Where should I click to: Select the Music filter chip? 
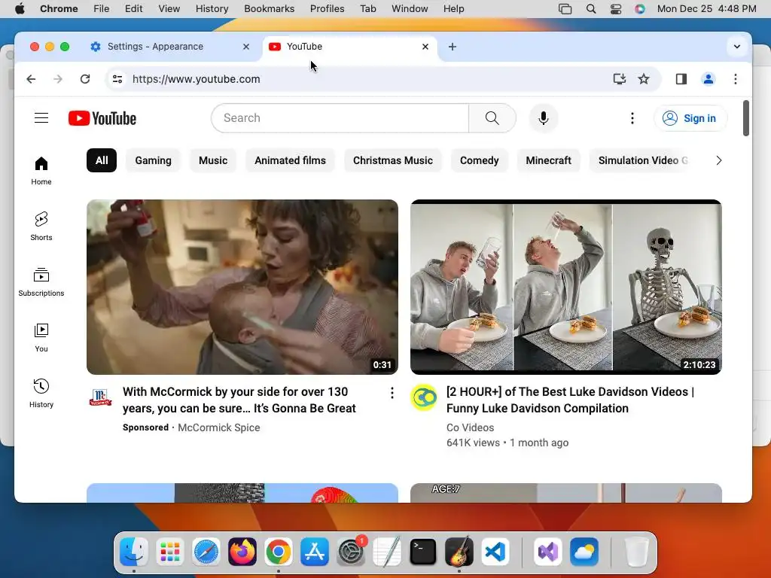[x=213, y=160]
